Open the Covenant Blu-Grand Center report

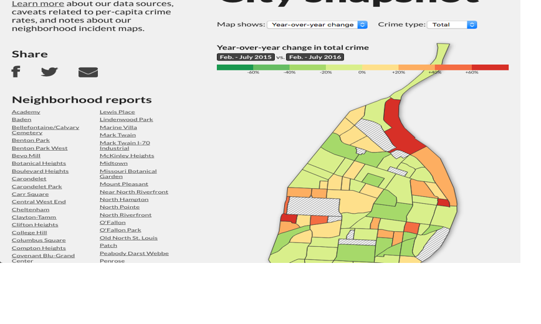(x=43, y=258)
